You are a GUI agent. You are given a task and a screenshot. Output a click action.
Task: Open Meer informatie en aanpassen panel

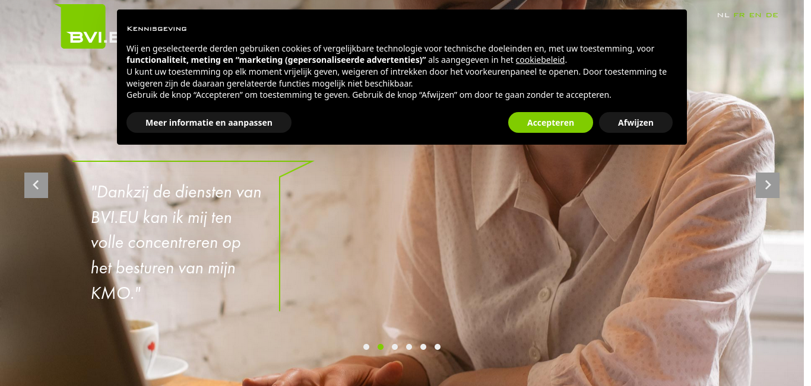pyautogui.click(x=209, y=123)
